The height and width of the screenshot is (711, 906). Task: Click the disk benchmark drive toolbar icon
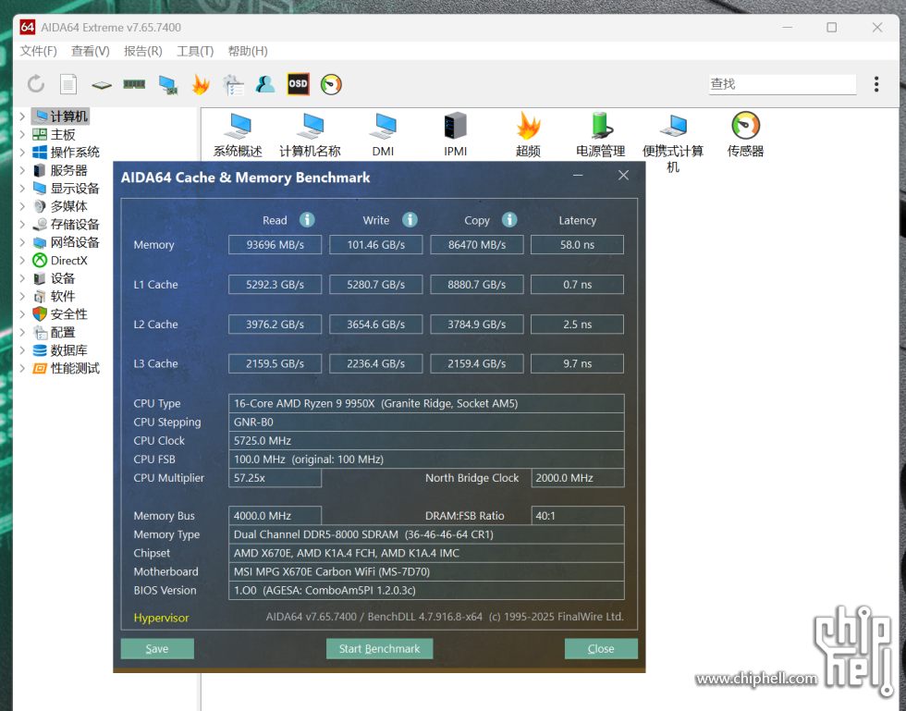tap(101, 85)
